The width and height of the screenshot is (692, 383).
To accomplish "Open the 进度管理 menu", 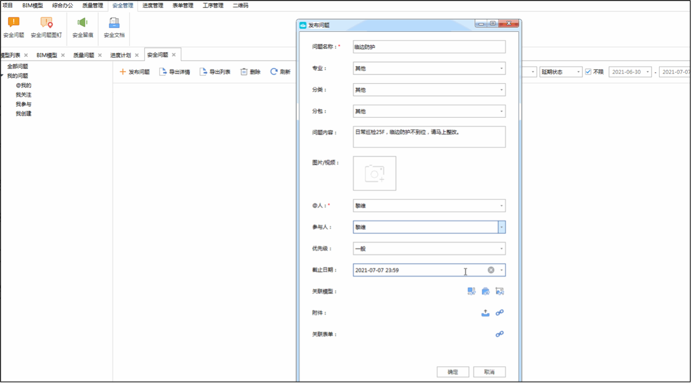I will (153, 5).
